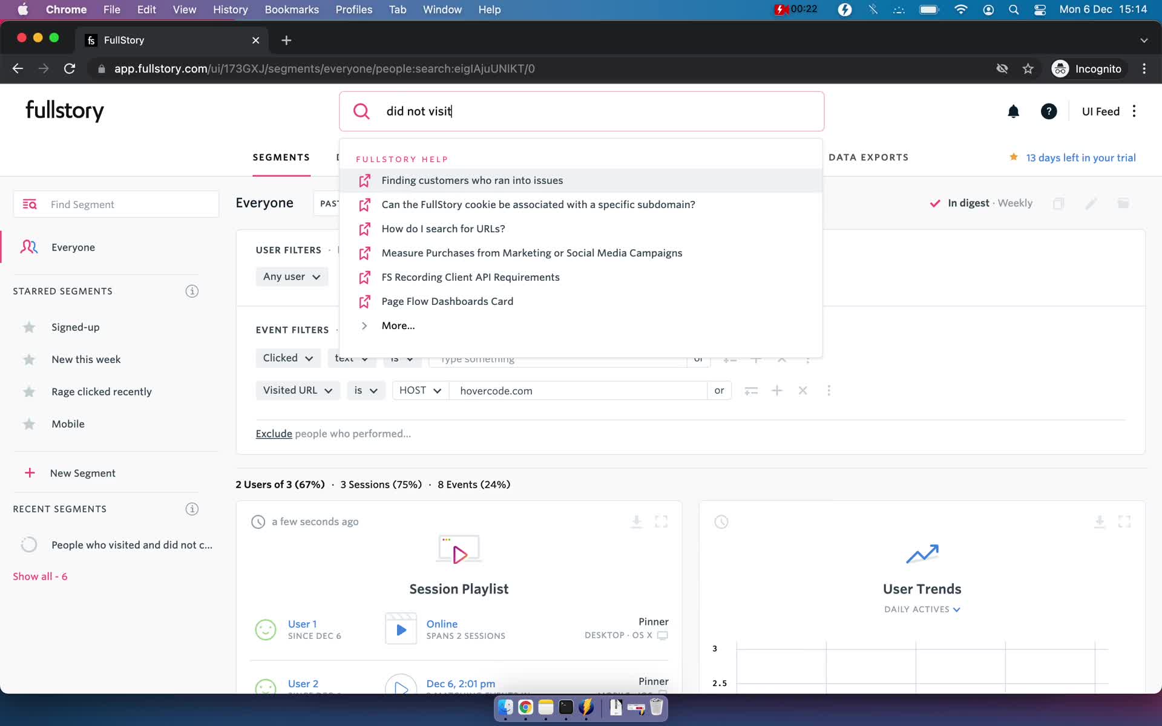The image size is (1162, 726).
Task: Click the notifications bell icon
Action: (x=1013, y=111)
